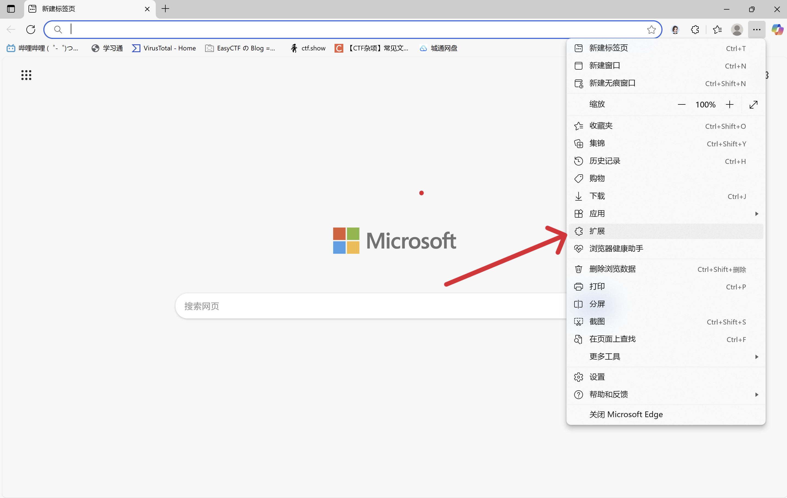Open a new tab with plus button
Screen dimensions: 787x498
pyautogui.click(x=165, y=9)
